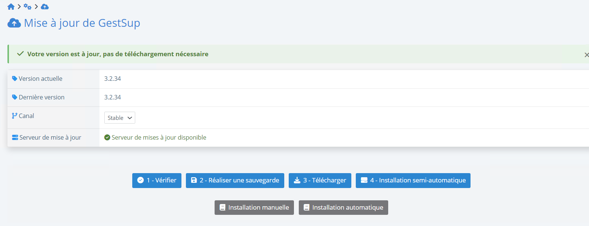
Task: Click the checkmark icon in success alert
Action: click(20, 54)
